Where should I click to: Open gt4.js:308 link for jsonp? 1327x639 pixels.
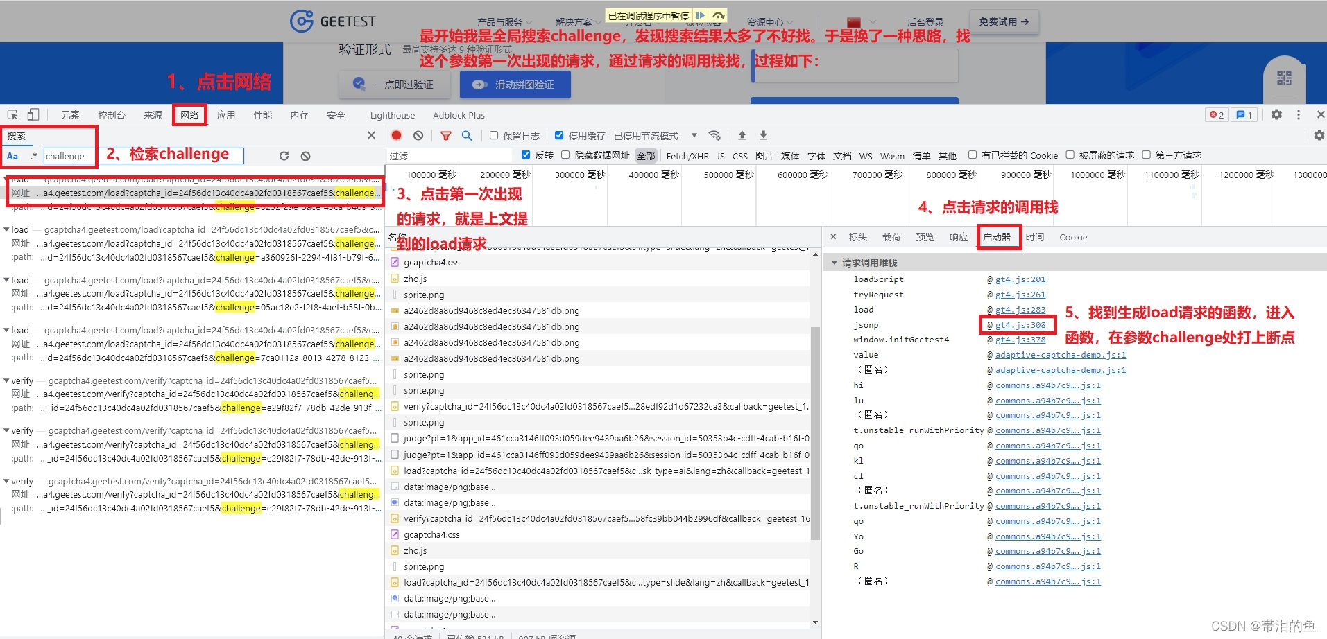[1020, 325]
